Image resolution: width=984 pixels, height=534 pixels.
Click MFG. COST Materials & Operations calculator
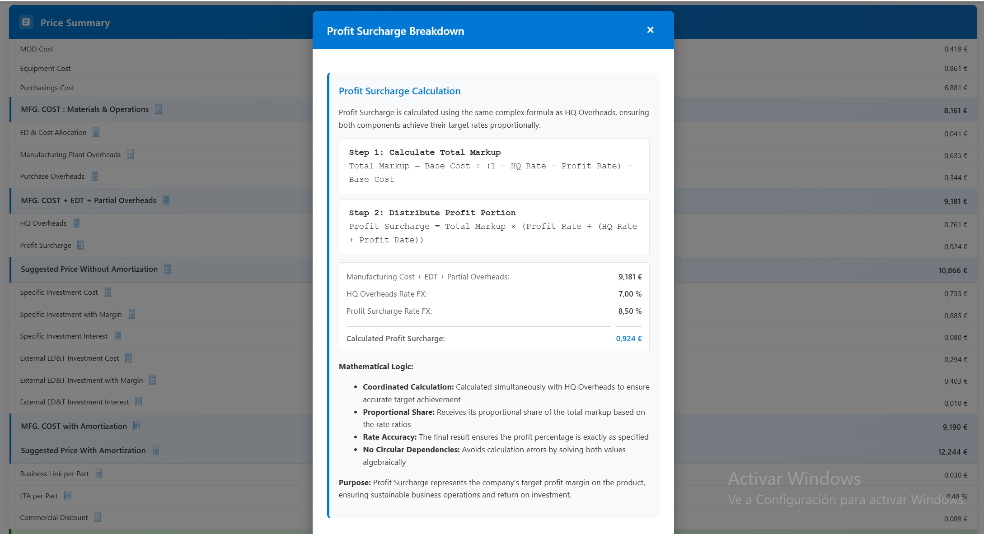coord(158,109)
